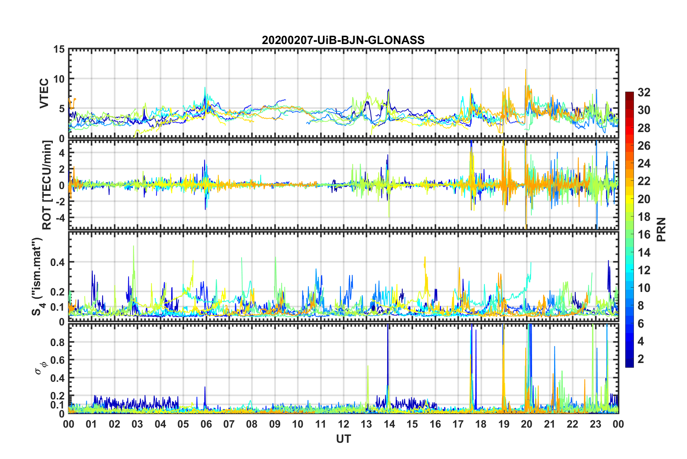Click inside the ROT plot panel

click(343, 184)
